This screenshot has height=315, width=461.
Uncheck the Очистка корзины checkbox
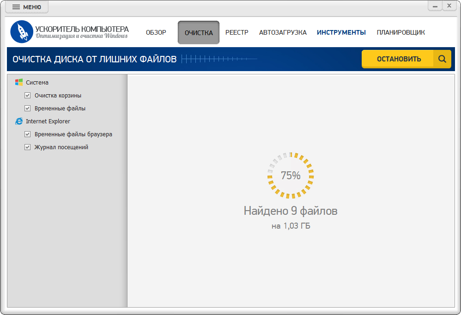[28, 96]
